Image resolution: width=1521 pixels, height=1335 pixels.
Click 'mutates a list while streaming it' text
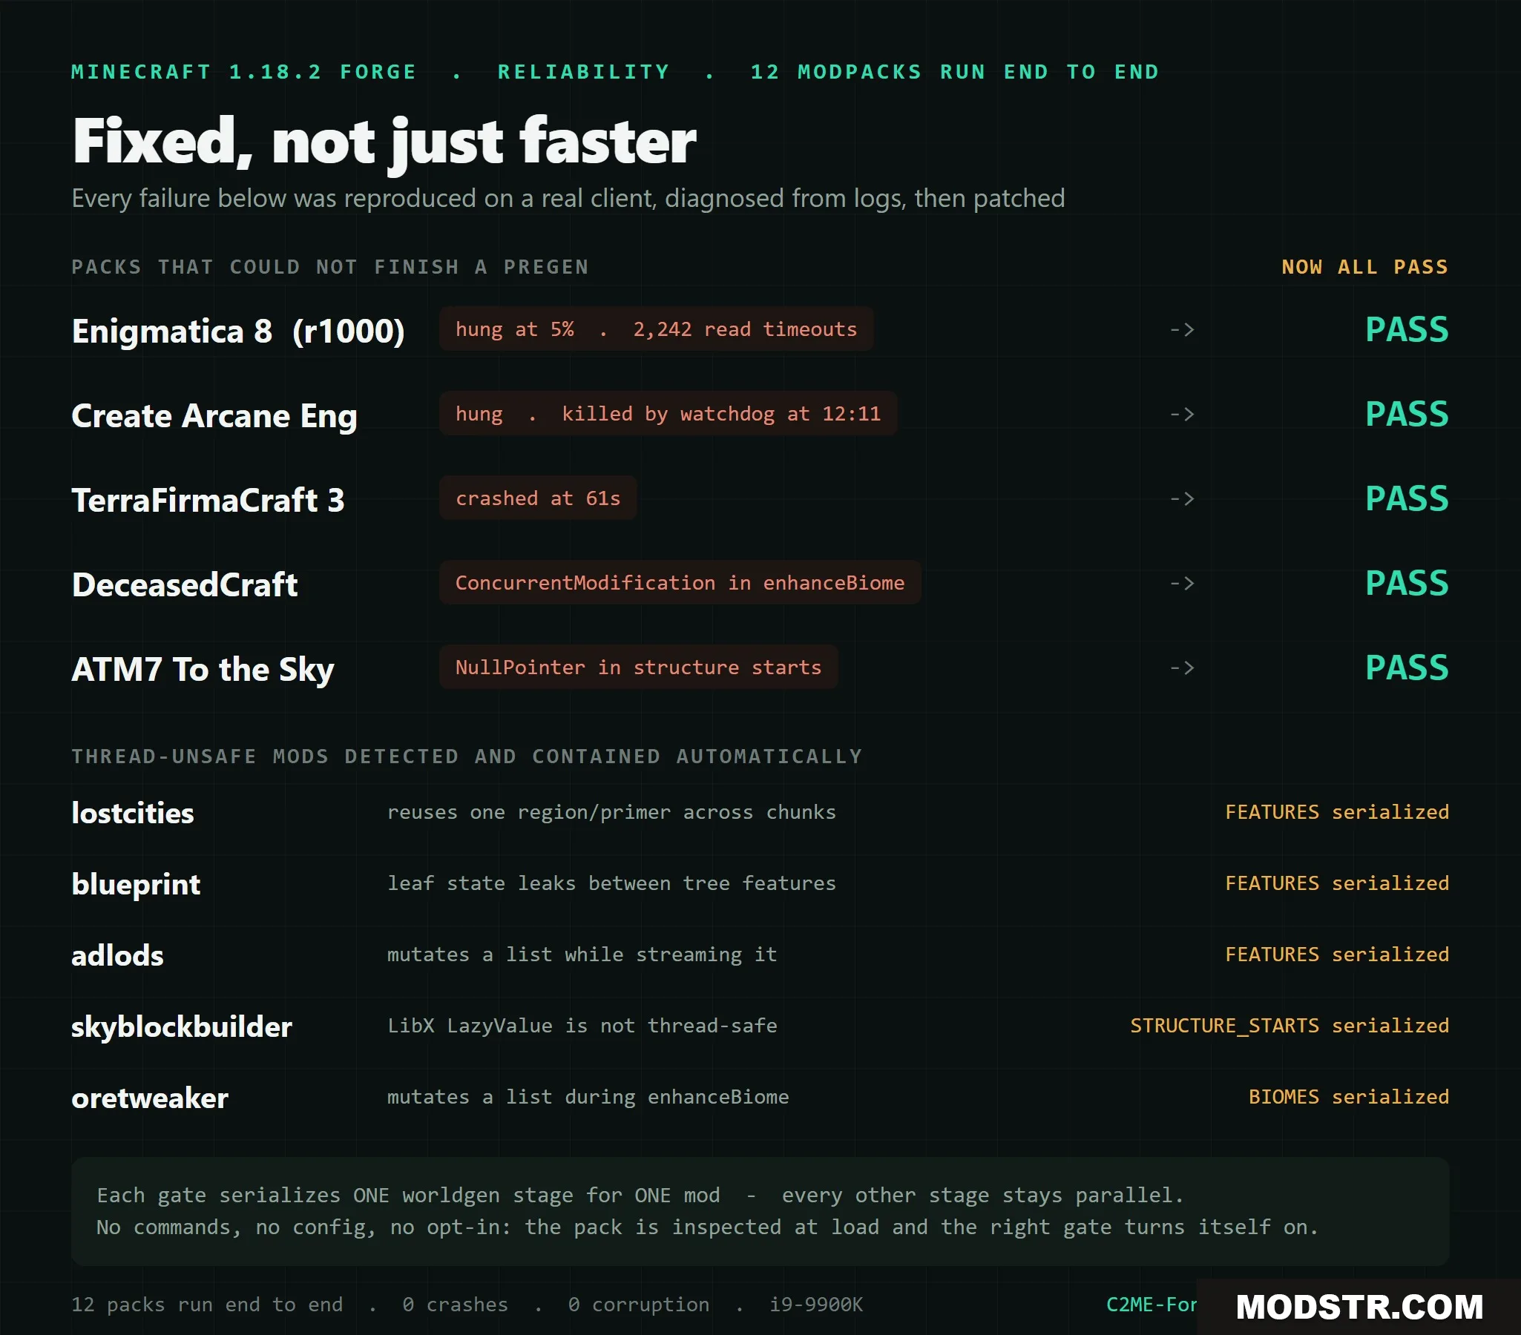pos(582,955)
